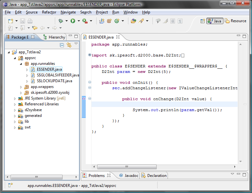Screen dimensions: 252x193
Task: Toggle Link with Editor in Package Explorer
Action: 69,45
